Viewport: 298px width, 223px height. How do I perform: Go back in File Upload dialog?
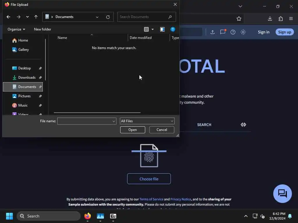[8, 17]
